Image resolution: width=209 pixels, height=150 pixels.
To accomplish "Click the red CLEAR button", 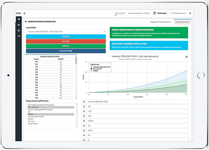I will [x=66, y=41].
